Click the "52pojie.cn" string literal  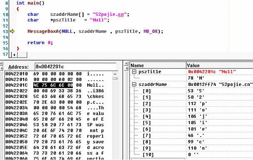[x=109, y=15]
